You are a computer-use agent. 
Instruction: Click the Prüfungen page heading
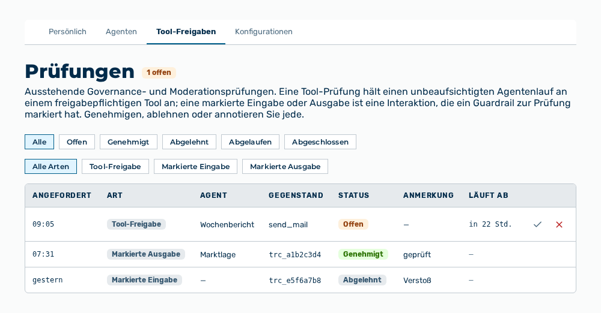(80, 71)
